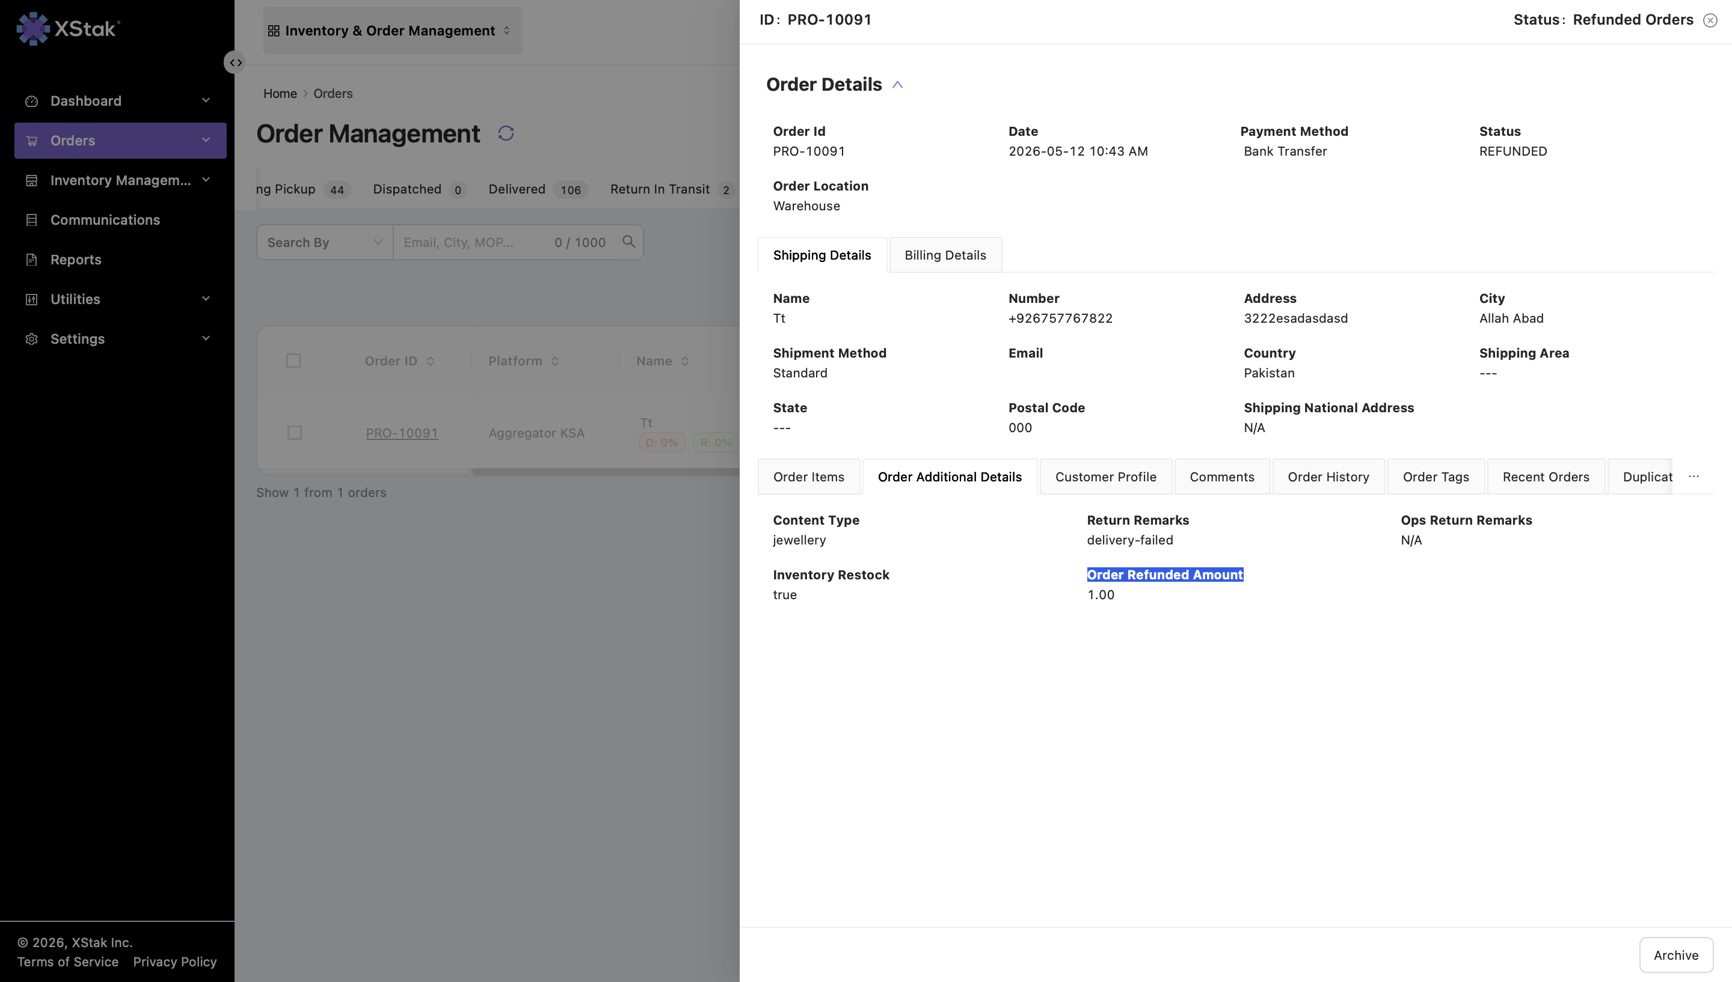
Task: Open the more tabs ellipsis menu
Action: click(1694, 476)
